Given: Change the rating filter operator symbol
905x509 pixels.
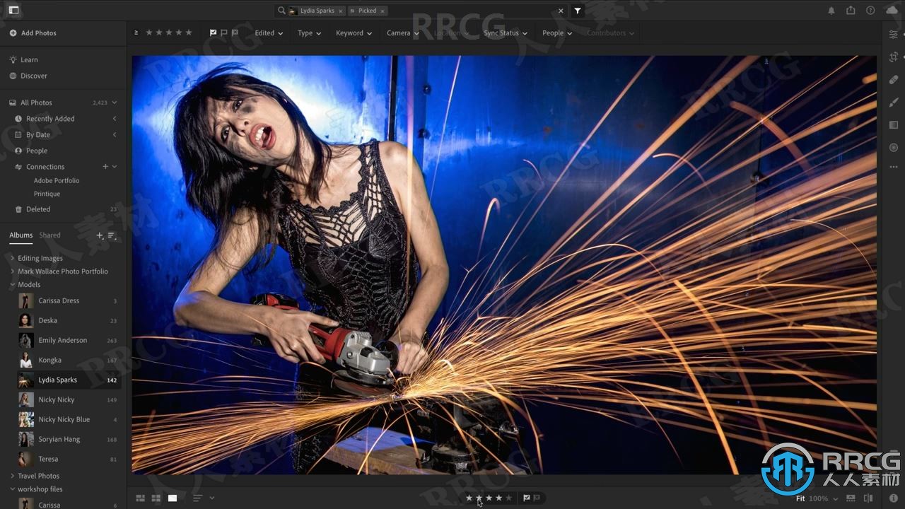Looking at the screenshot, I should (136, 33).
